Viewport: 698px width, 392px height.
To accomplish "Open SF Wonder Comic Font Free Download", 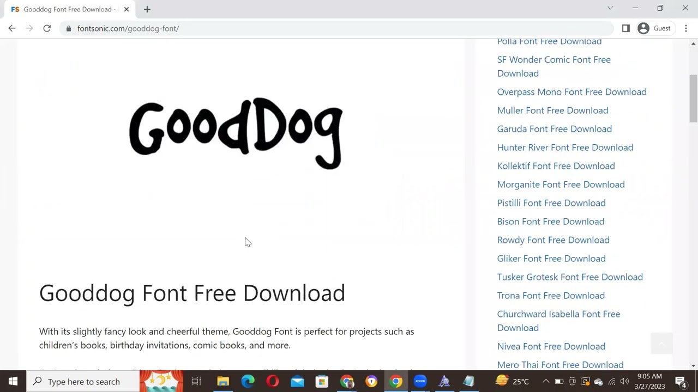I will tap(553, 66).
